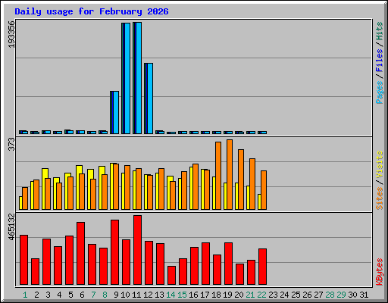Click the orange sites bar for day 20
The image size is (388, 303).
pyautogui.click(x=241, y=180)
